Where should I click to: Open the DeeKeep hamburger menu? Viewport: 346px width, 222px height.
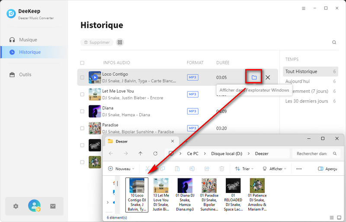pyautogui.click(x=304, y=8)
